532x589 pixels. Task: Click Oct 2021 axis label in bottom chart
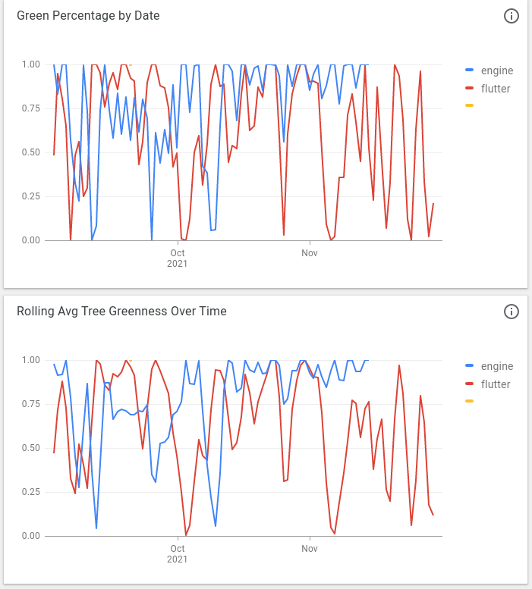pyautogui.click(x=177, y=554)
